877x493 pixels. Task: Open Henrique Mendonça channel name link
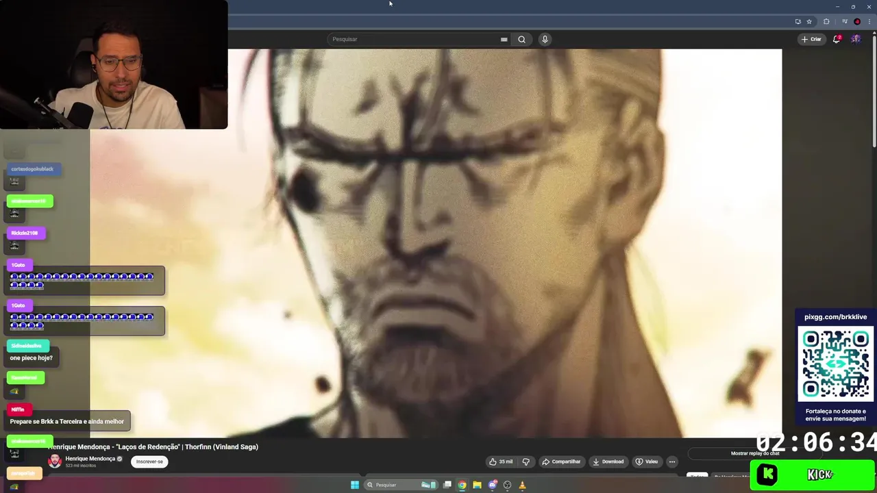pyautogui.click(x=90, y=459)
